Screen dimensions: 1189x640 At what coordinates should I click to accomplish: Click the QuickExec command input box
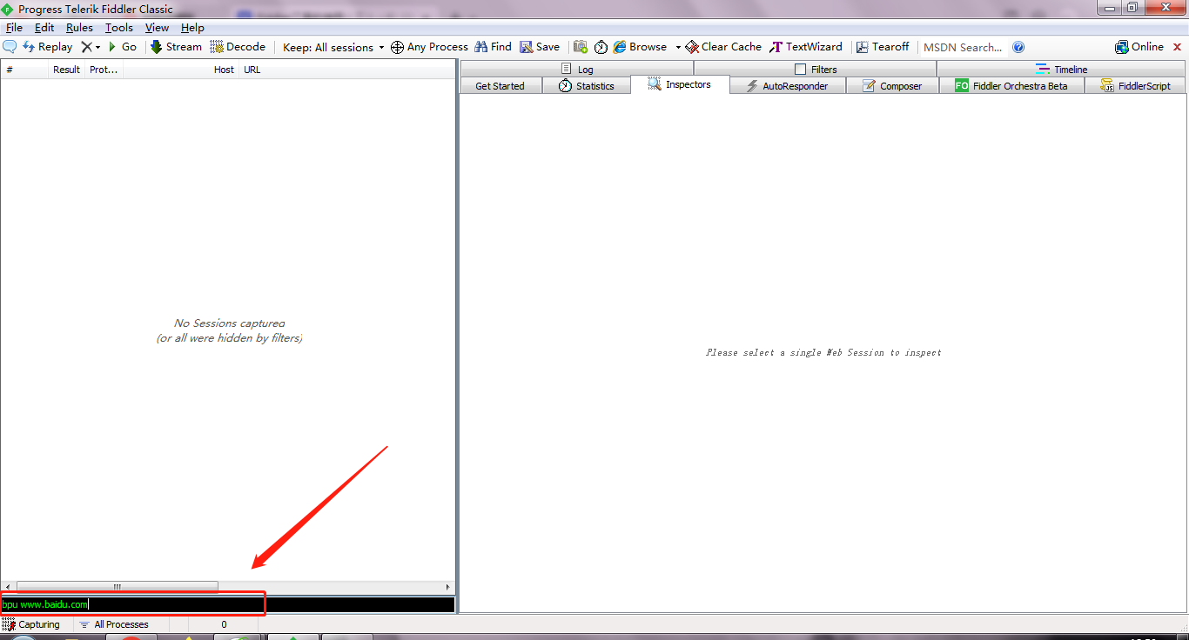226,604
